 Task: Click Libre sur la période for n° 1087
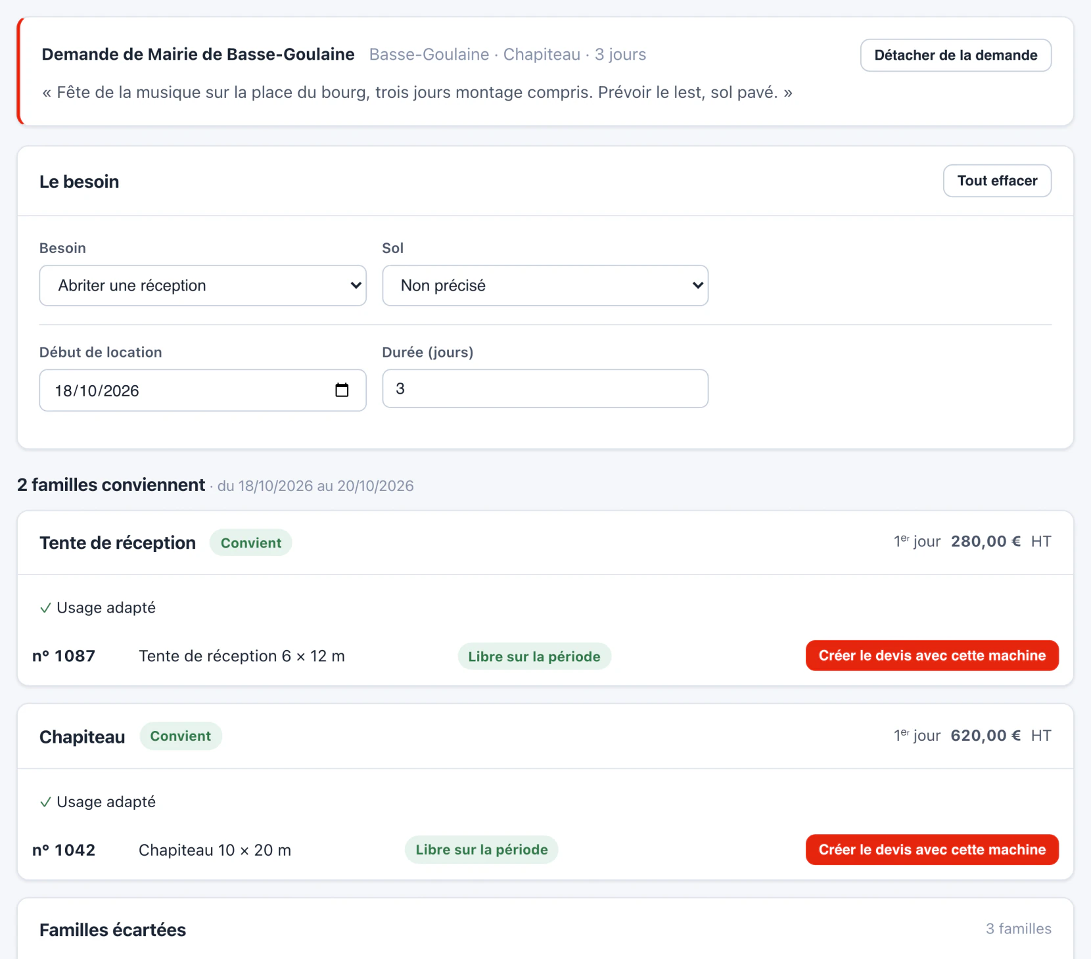(x=534, y=657)
